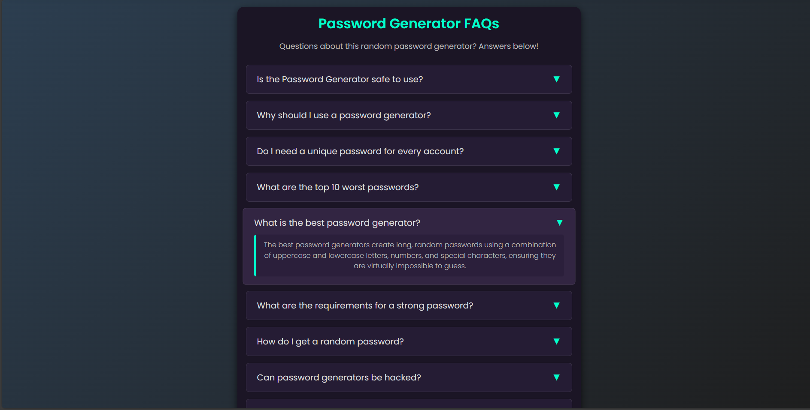
Task: Expand 'Why should I use a password generator?'
Action: (409, 115)
